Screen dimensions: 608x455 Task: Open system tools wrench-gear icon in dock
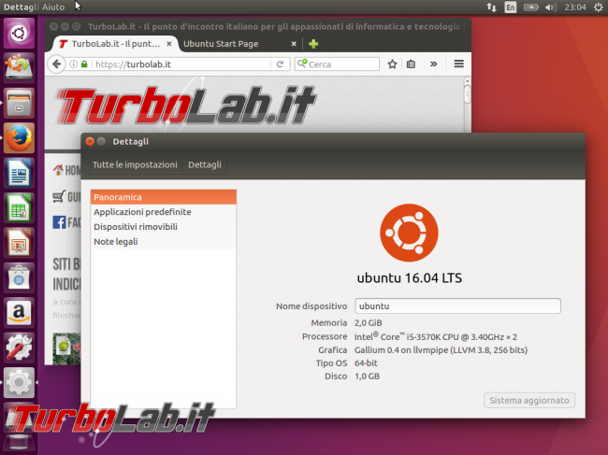coord(19,348)
